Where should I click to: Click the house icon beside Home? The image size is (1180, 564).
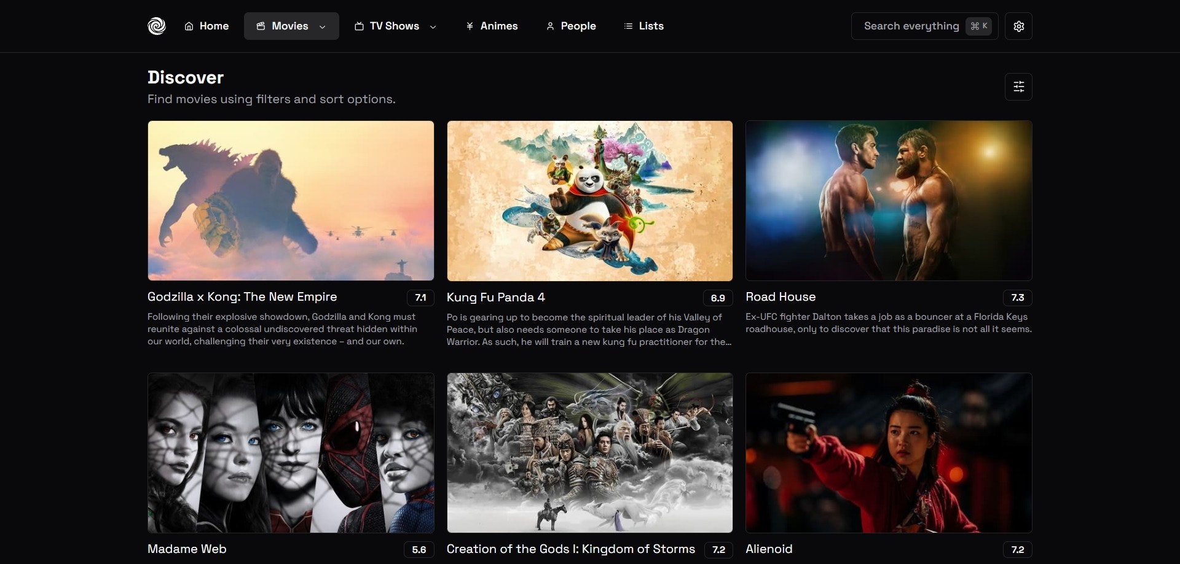click(x=189, y=26)
